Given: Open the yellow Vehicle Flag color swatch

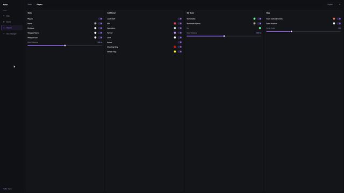Looking at the screenshot, I should coord(175,51).
